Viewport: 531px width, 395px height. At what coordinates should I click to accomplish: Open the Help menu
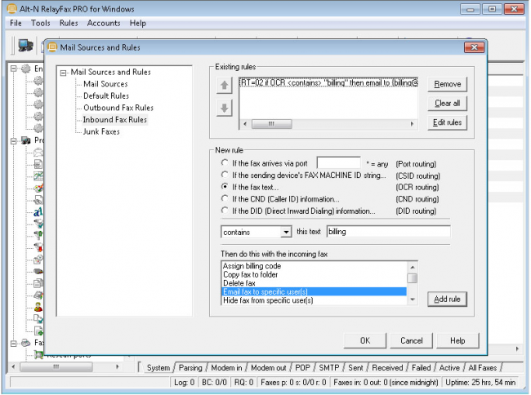coord(138,23)
